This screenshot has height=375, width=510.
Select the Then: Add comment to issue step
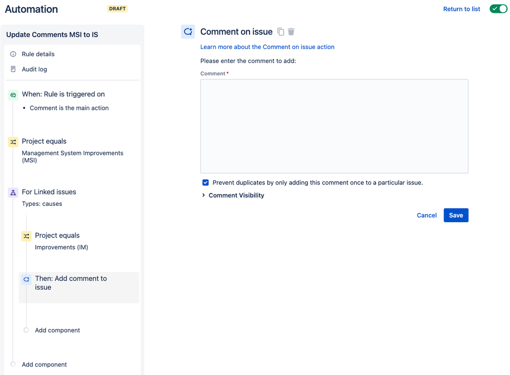(x=71, y=283)
